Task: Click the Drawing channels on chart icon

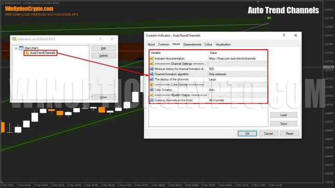Action: [x=152, y=100]
